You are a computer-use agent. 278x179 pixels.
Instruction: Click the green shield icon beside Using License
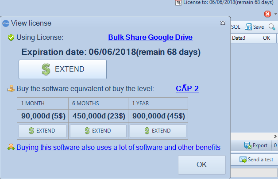pyautogui.click(x=11, y=38)
